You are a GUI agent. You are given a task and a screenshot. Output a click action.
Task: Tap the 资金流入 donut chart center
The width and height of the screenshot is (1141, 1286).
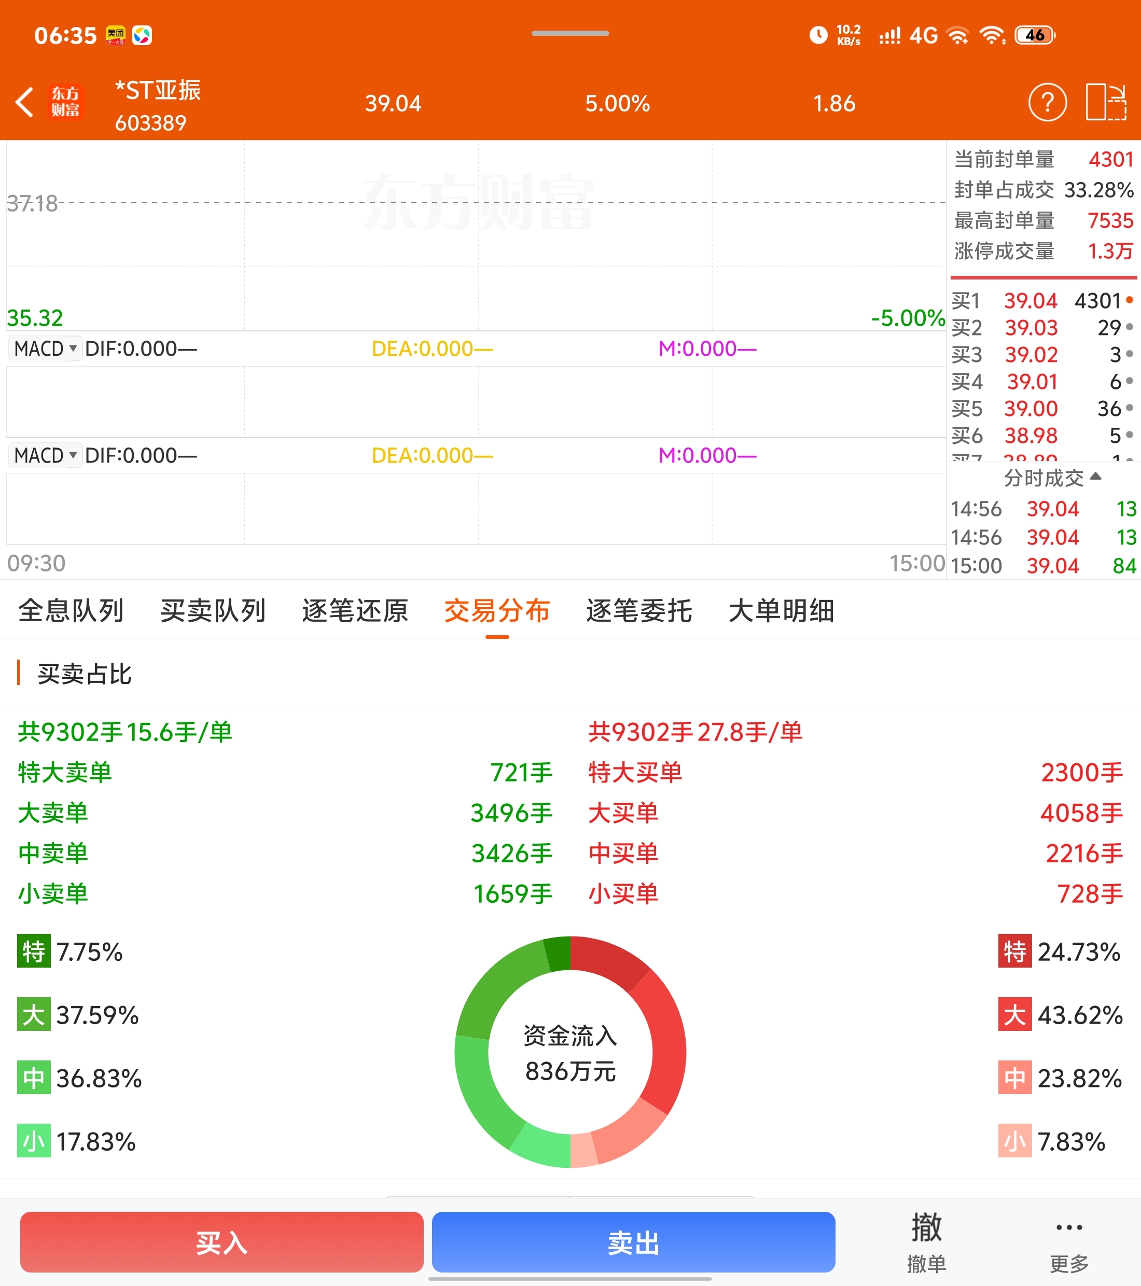click(x=570, y=1053)
